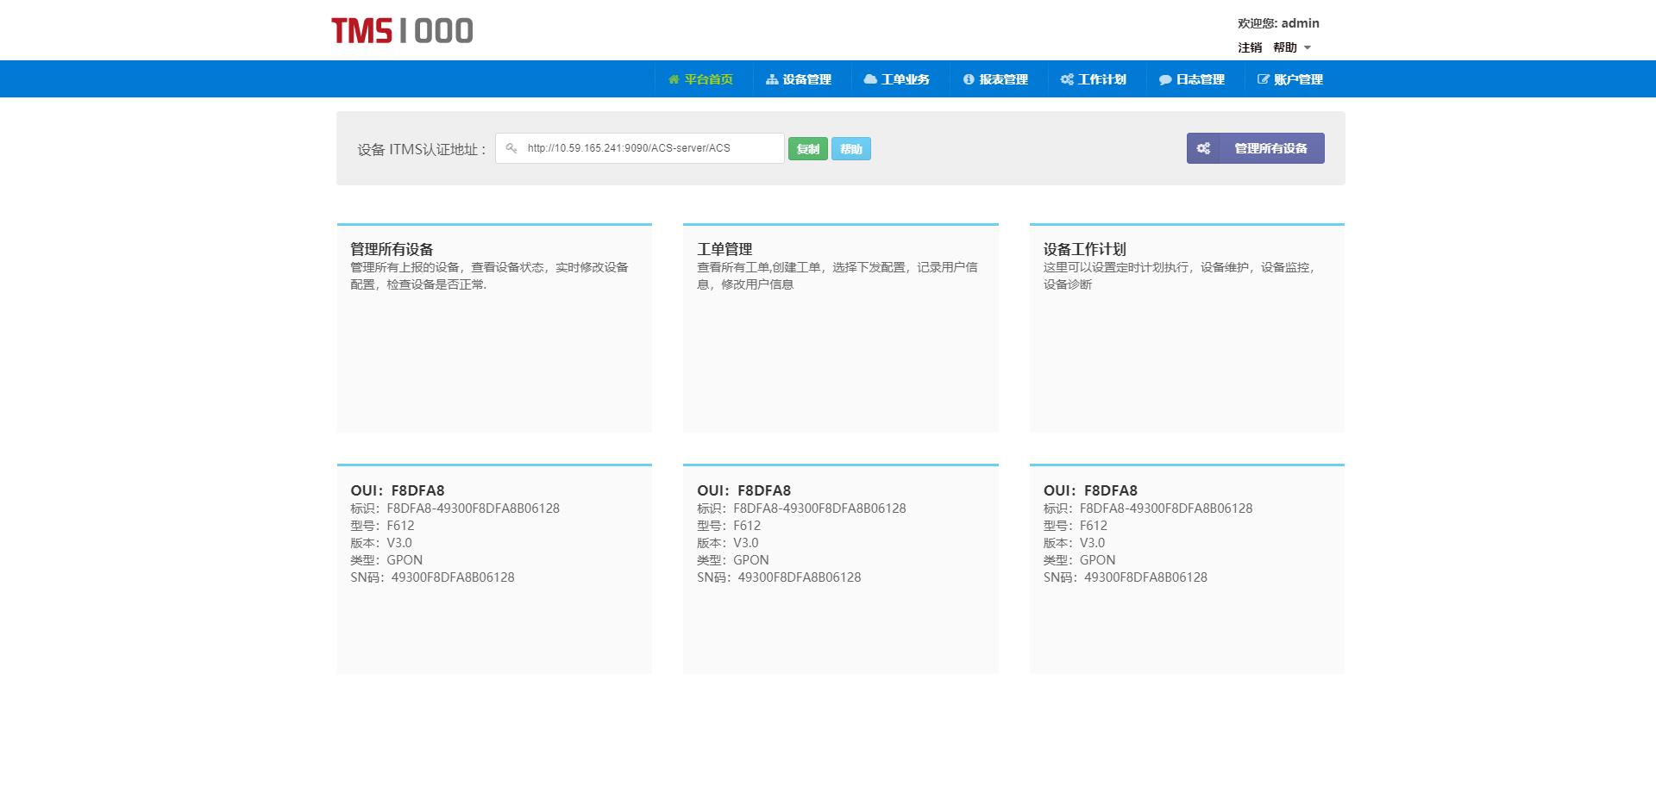
Task: Click the 欢迎您: admin text
Action: point(1278,23)
